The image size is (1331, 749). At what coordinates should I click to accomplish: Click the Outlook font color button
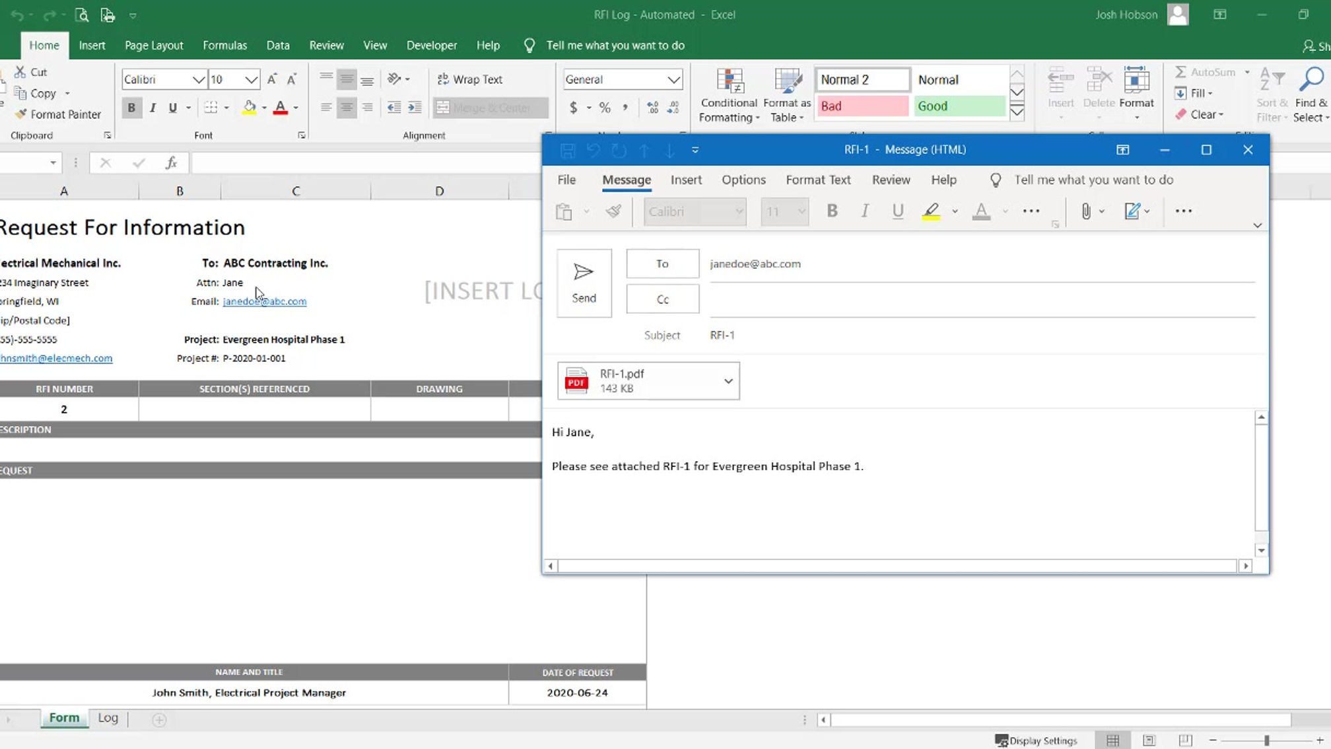click(x=981, y=211)
